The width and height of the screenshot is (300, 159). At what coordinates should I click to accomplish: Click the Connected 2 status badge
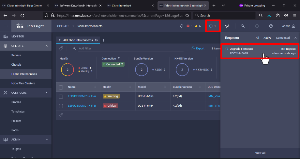pyautogui.click(x=113, y=64)
